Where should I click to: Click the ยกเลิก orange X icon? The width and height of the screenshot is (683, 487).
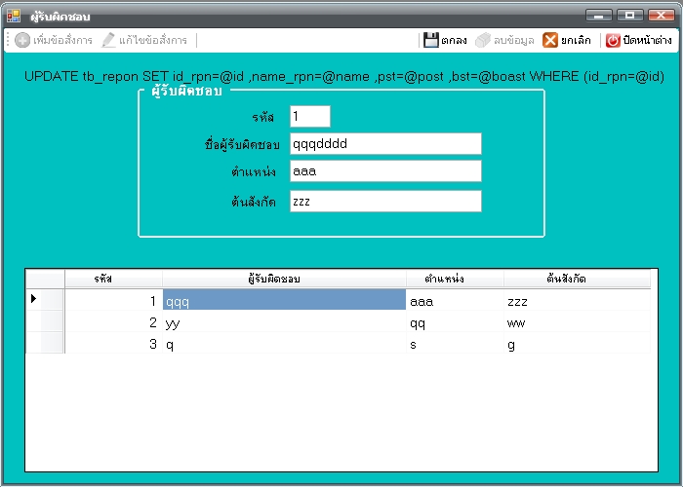550,41
